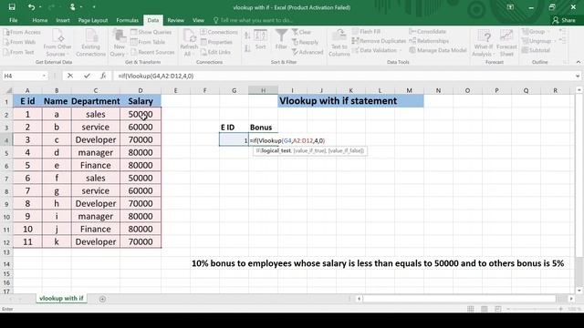Expand the formula bar
The image size is (584, 328).
point(578,76)
